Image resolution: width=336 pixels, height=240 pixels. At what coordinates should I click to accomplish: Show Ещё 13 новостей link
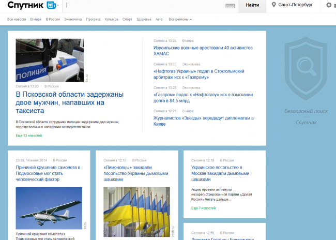coord(29,136)
